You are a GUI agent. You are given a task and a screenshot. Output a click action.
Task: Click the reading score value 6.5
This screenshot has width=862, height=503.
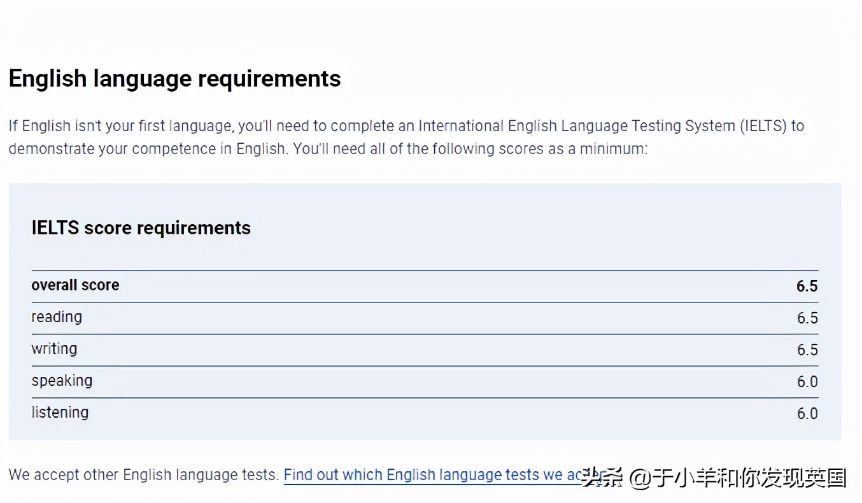pyautogui.click(x=807, y=318)
